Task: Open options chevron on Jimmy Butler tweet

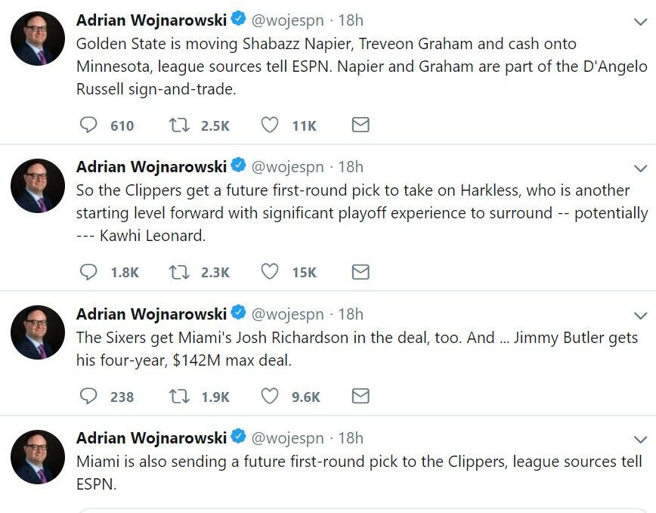Action: coord(640,316)
